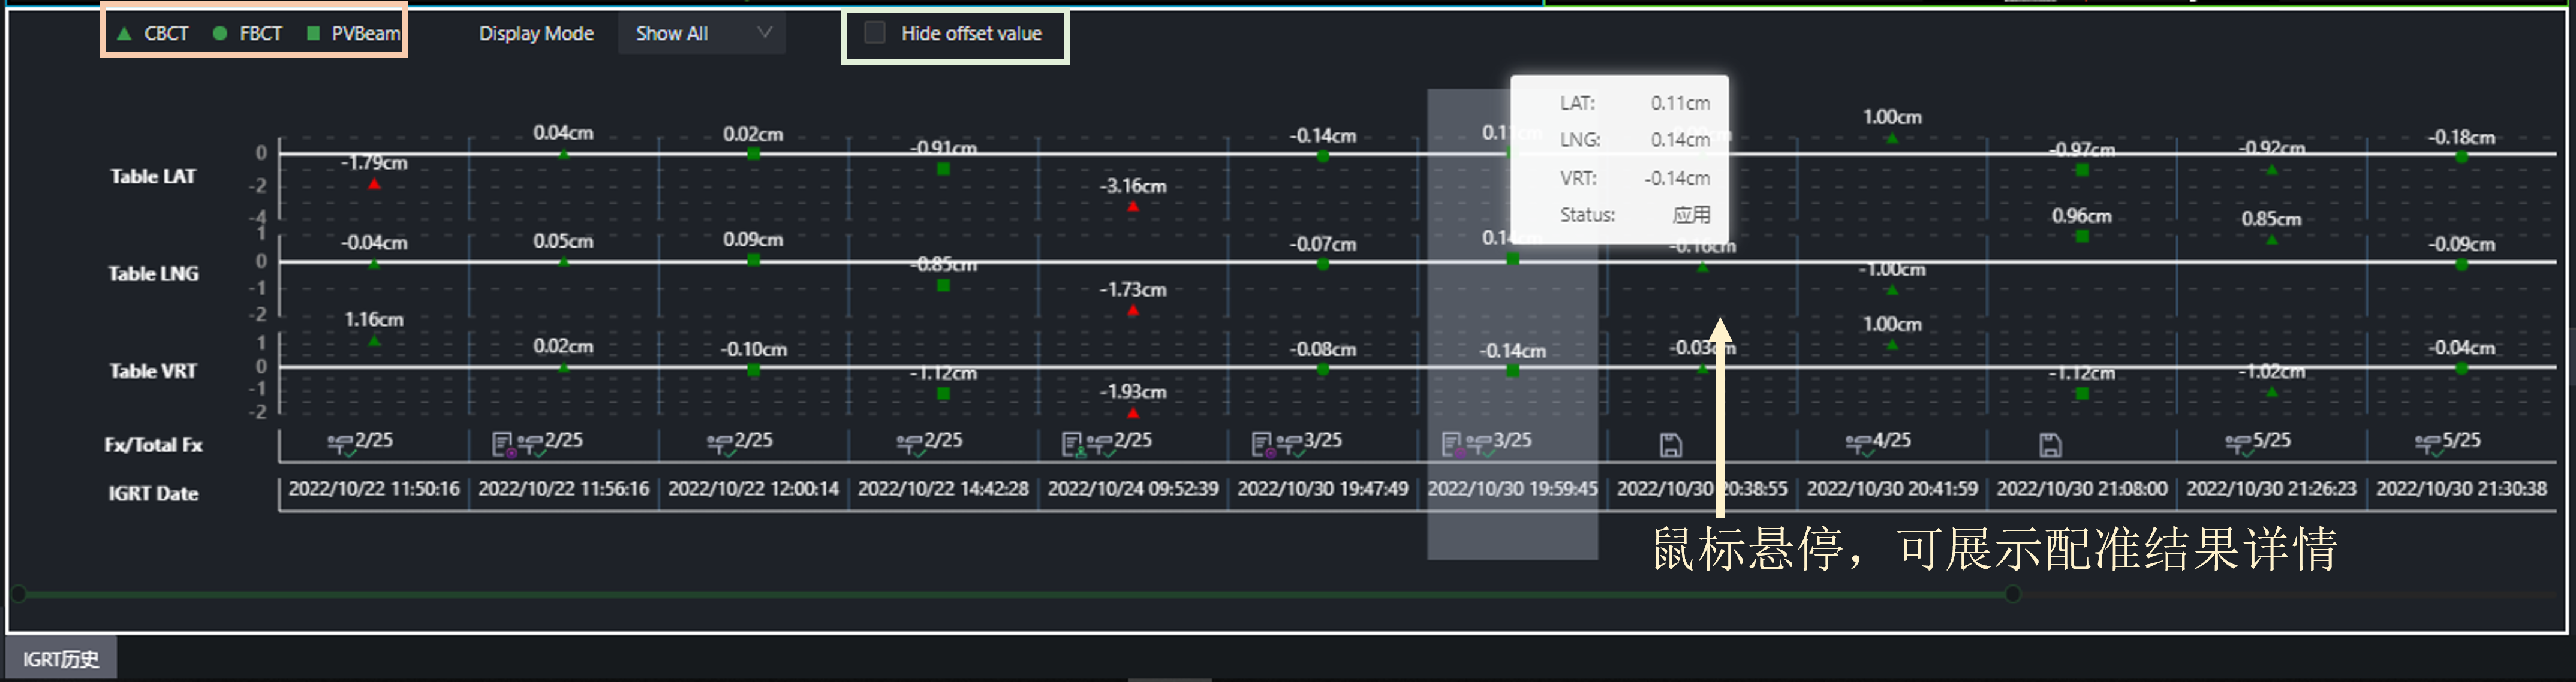The image size is (2576, 682).
Task: Select IGRT date 2022/10/22 11:50:16
Action: pos(374,489)
